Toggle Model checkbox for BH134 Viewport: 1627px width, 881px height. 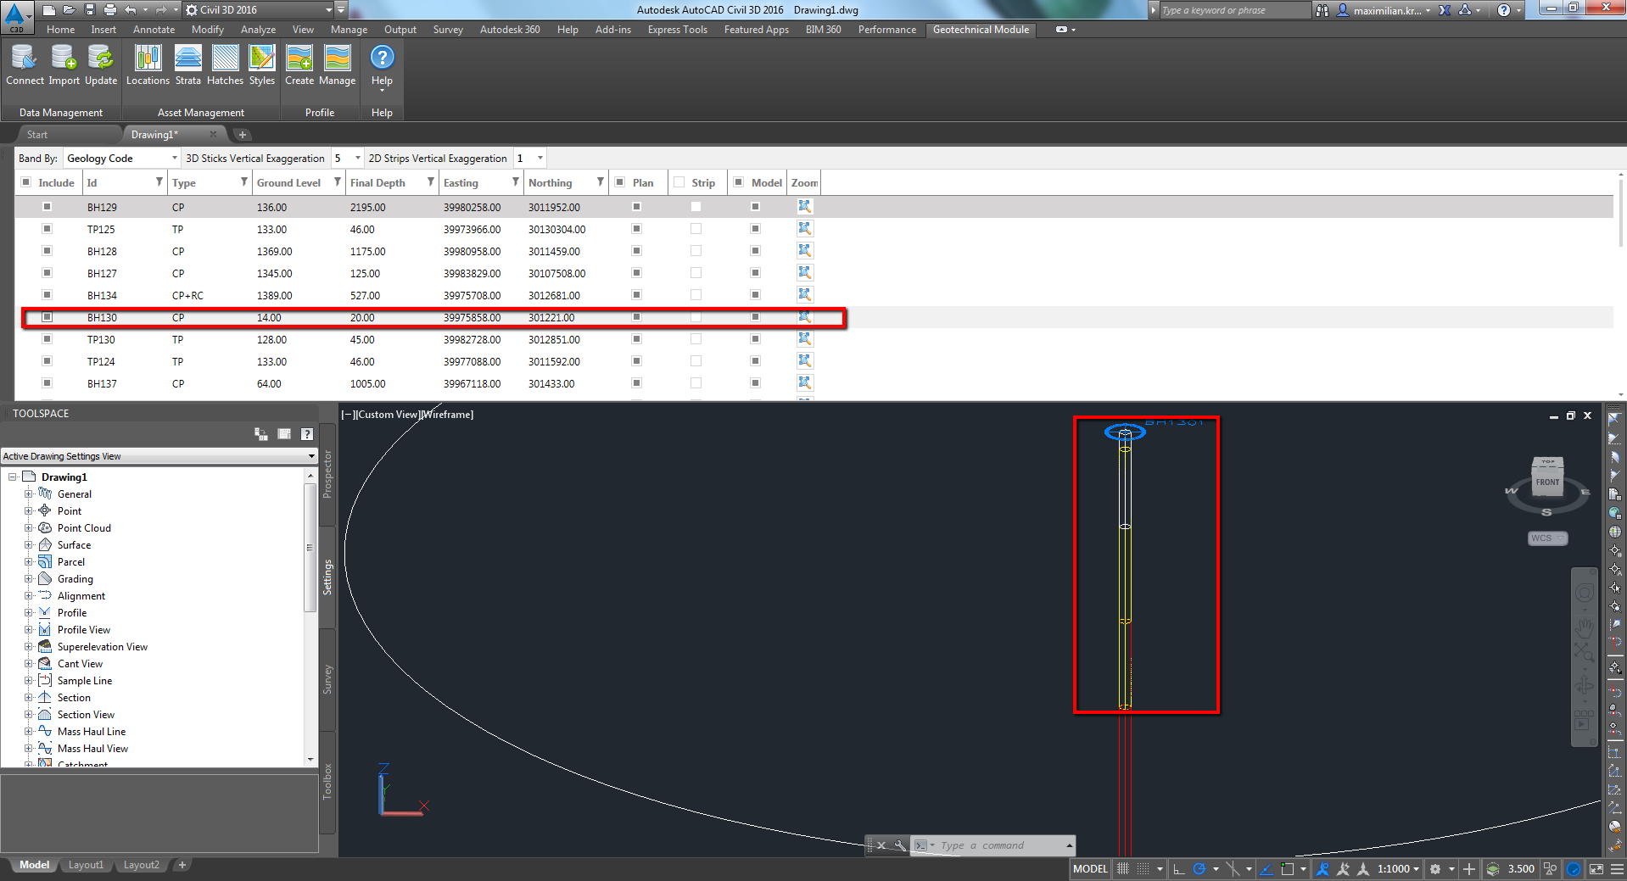(755, 294)
